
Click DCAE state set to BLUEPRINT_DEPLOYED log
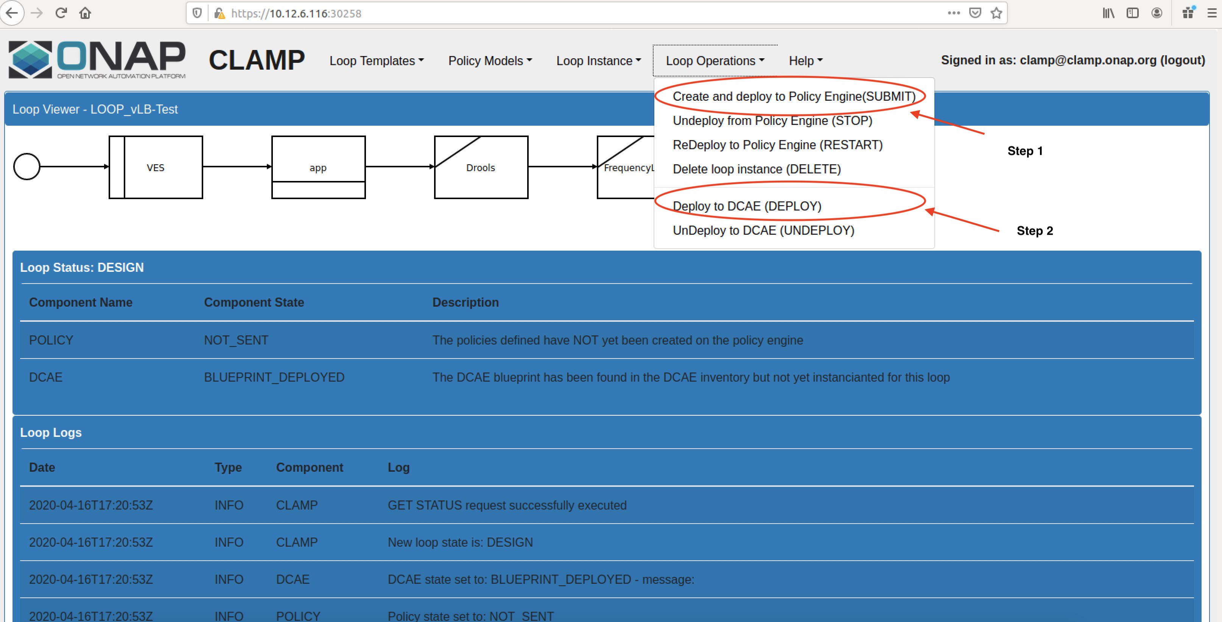click(541, 579)
